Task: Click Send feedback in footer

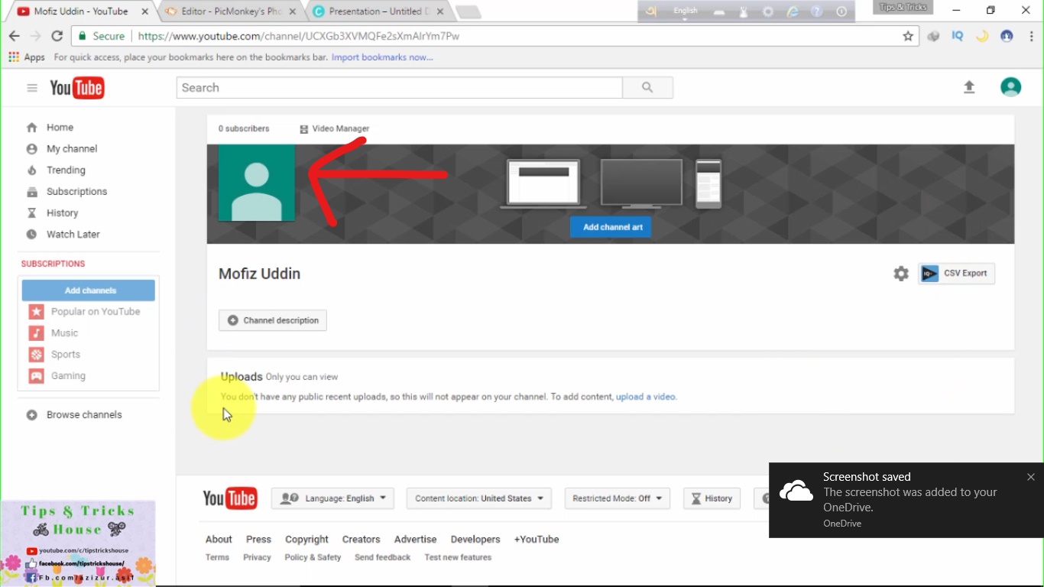Action: (382, 558)
